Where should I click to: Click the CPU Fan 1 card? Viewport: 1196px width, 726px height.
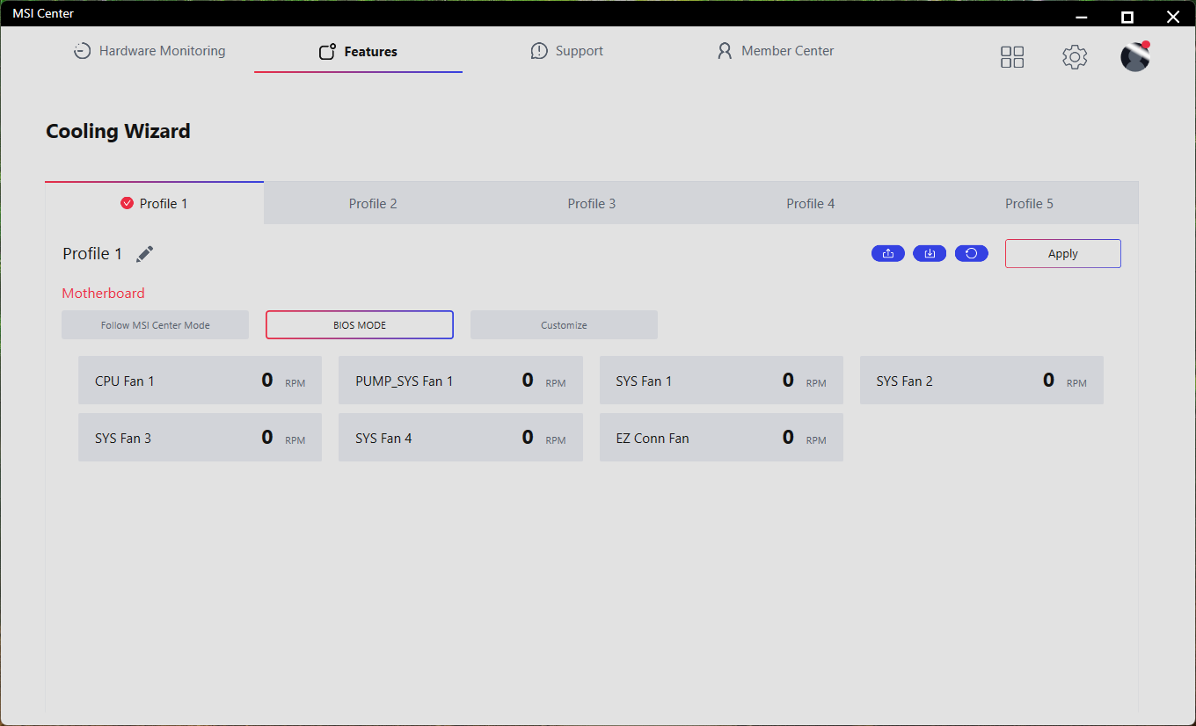point(201,381)
